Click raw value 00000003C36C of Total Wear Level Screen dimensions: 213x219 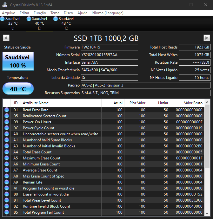tap(189, 200)
